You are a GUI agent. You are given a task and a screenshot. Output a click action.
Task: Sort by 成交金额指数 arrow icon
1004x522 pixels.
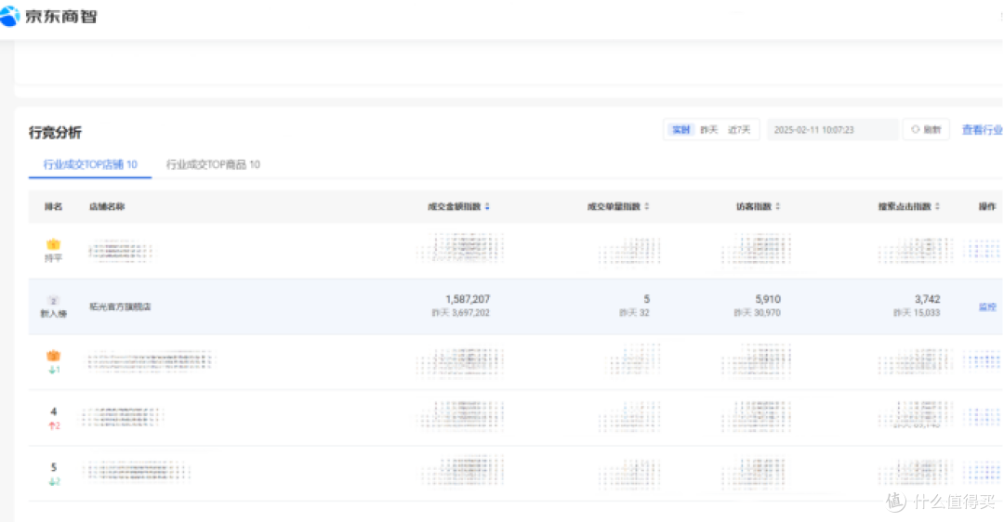point(487,206)
